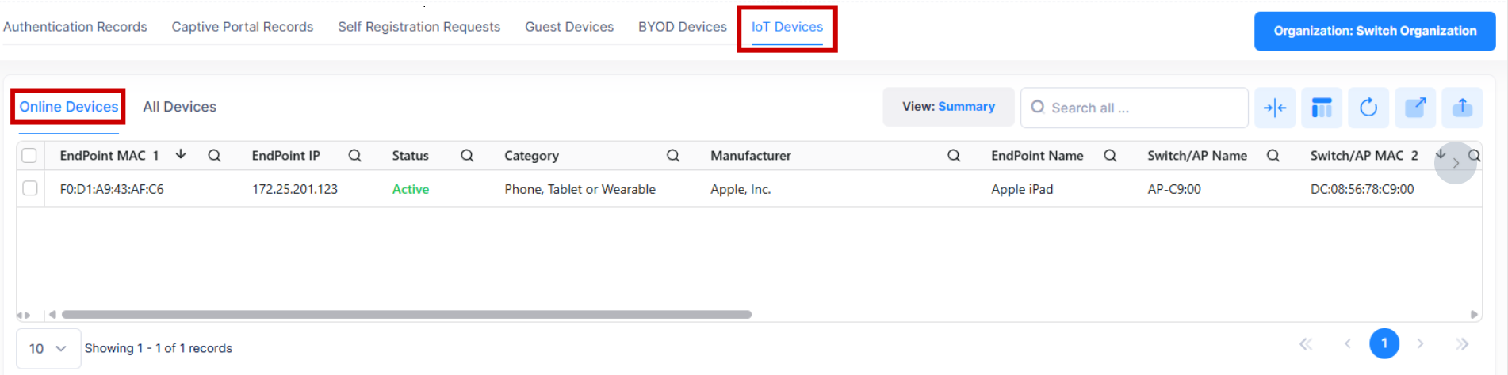Select all rows with header checkbox
Screen dimensions: 1508x375
pos(29,156)
